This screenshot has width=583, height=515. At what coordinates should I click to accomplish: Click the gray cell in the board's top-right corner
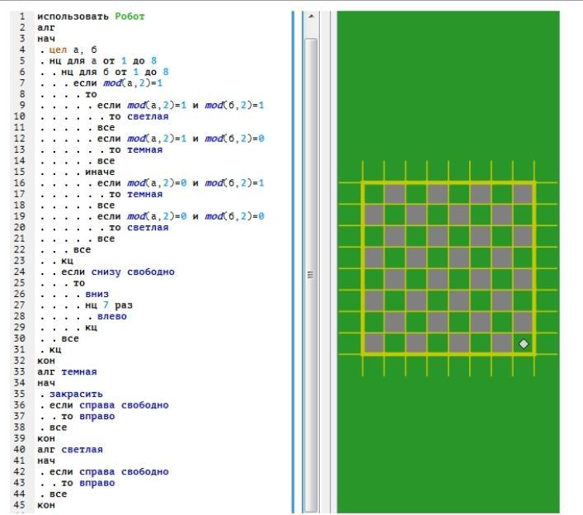tap(523, 193)
